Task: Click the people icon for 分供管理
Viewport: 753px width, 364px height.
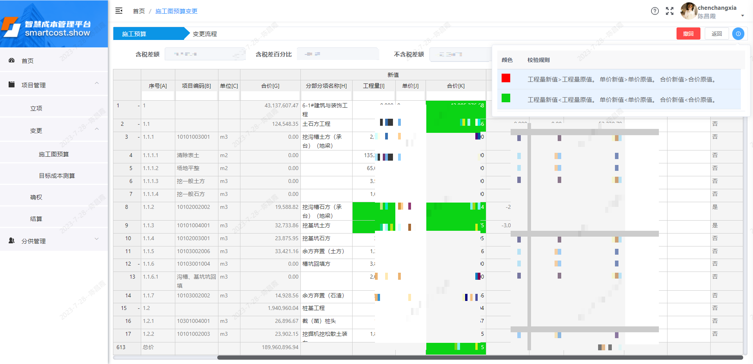Action: [x=11, y=241]
